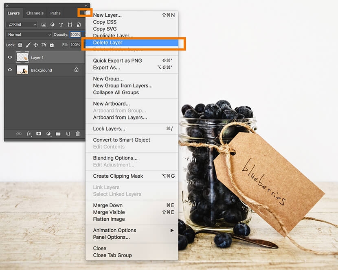Click the trash icon to delete layer
This screenshot has height=270, width=338.
point(77,133)
